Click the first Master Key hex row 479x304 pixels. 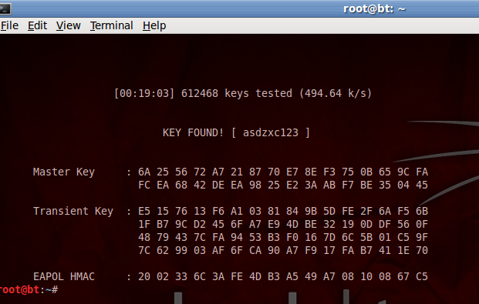[283, 172]
